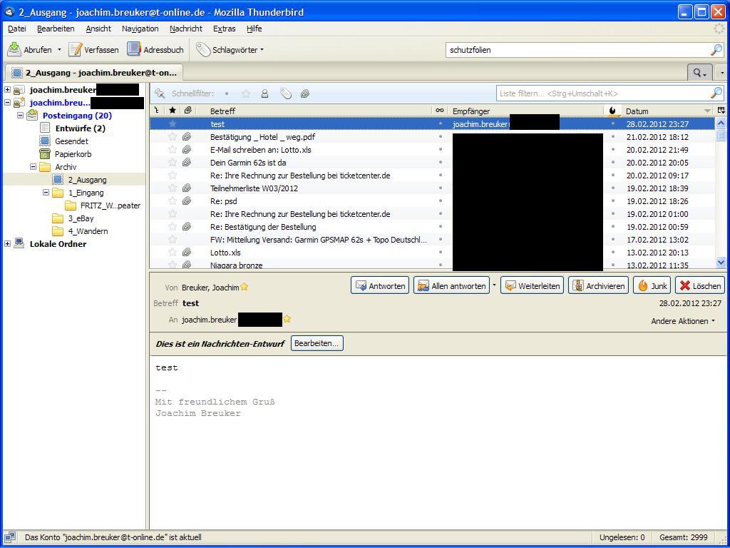
Task: Open the 4_Wandern folder
Action: pyautogui.click(x=88, y=231)
